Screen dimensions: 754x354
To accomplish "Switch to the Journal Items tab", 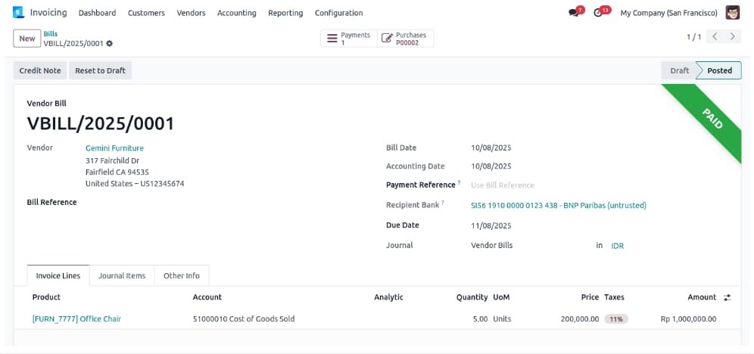I will pos(122,275).
